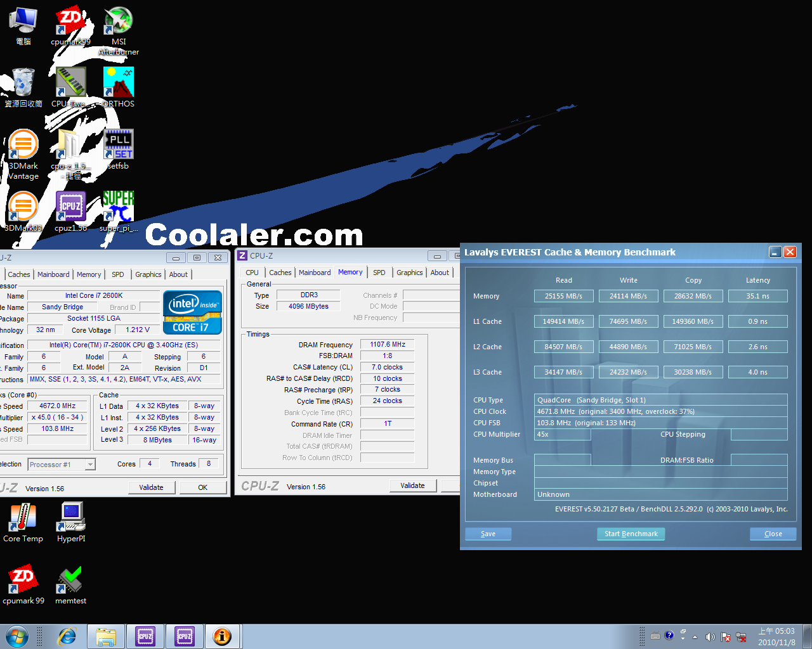
Task: Open Windows Explorer folder on taskbar
Action: coord(106,636)
